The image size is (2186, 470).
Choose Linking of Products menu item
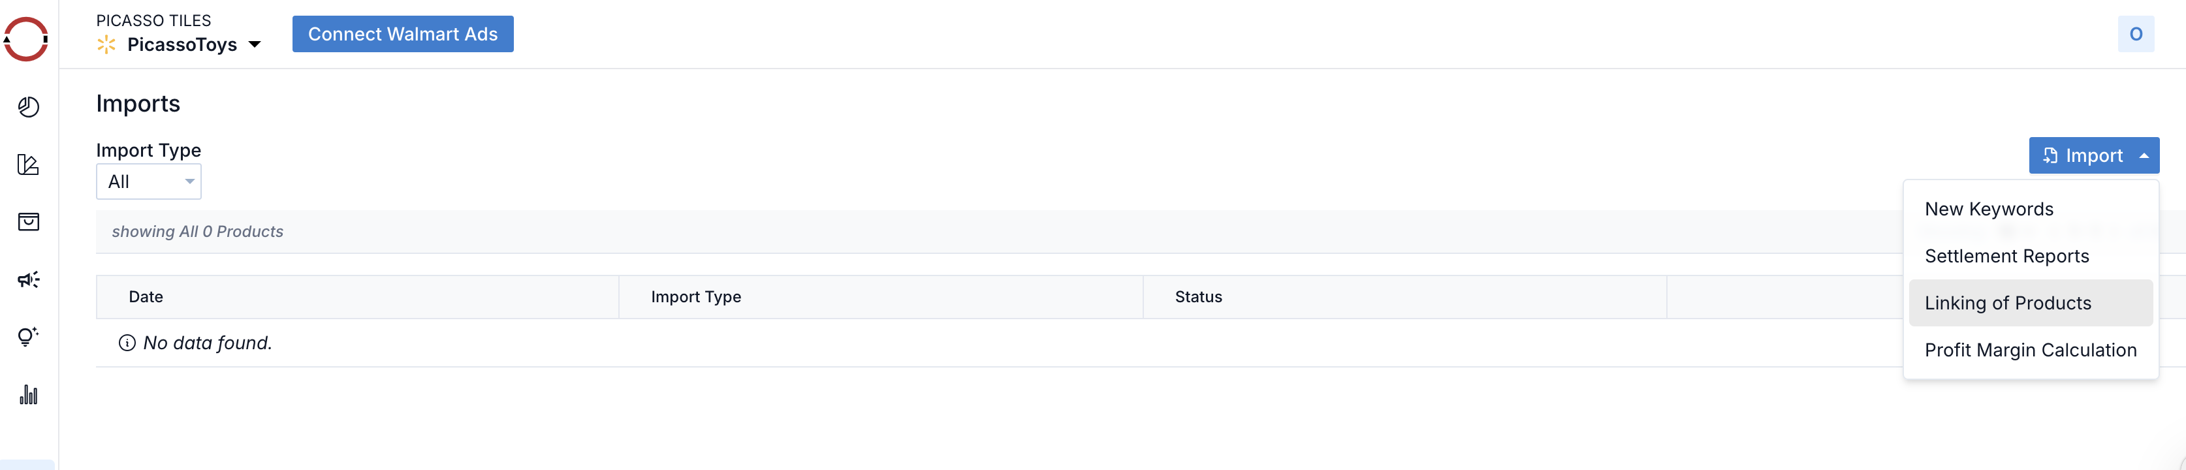click(2007, 303)
